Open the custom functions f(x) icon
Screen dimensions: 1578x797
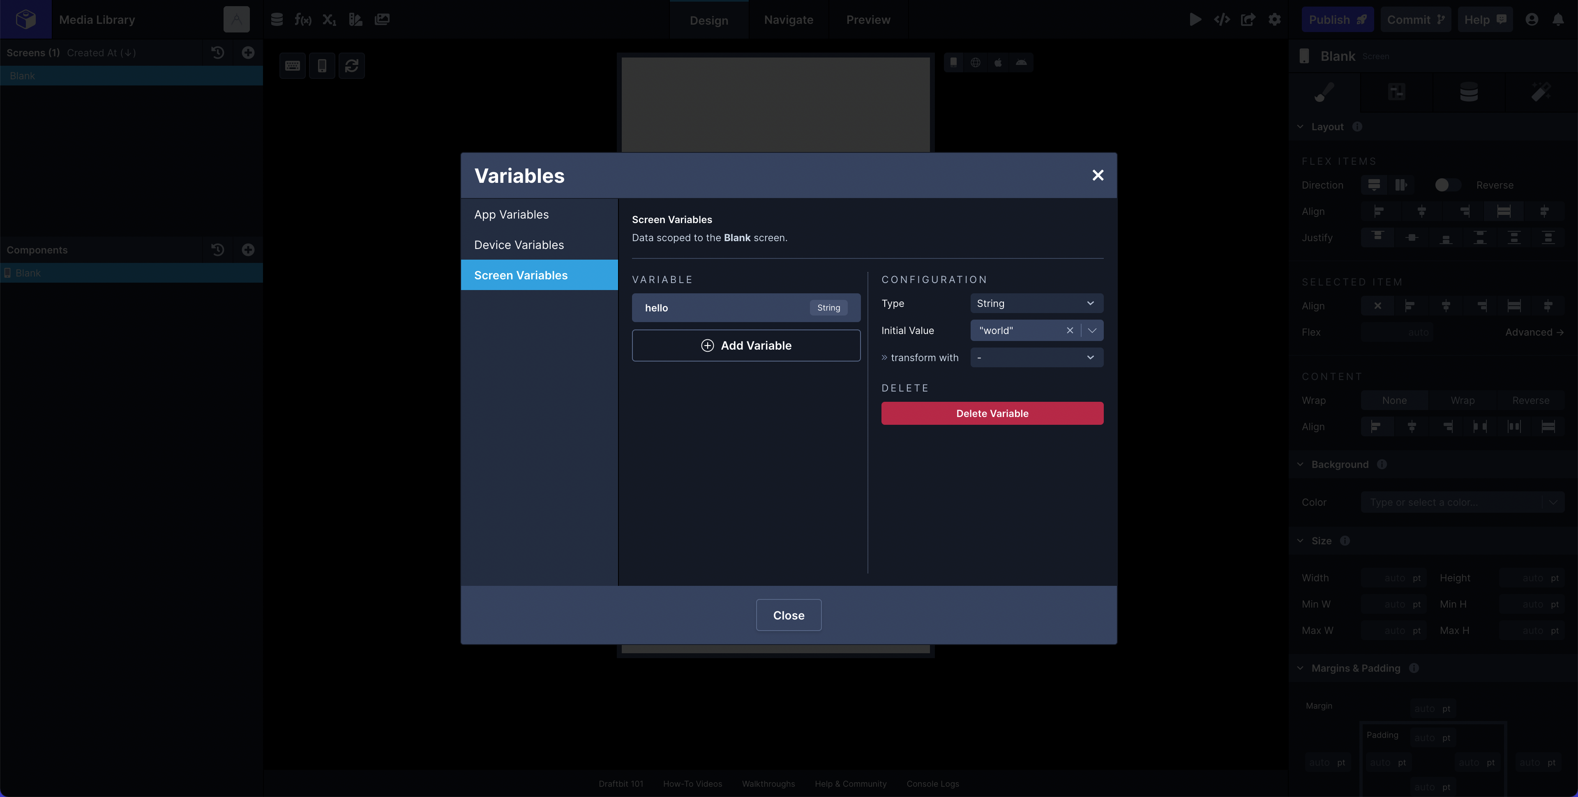(302, 20)
